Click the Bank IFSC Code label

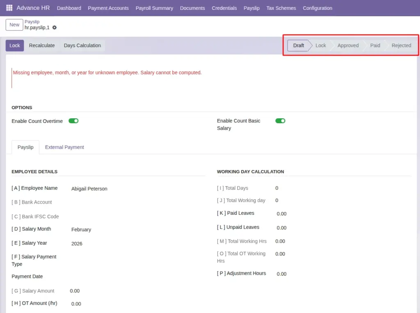point(35,217)
